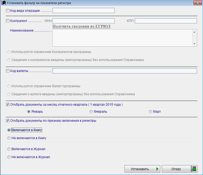Click the Отказ button
The height and width of the screenshot is (175, 203).
180,169
